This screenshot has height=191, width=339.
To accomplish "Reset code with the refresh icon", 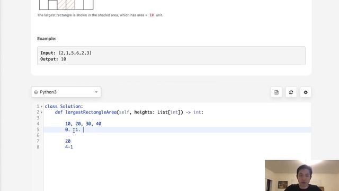I will tap(291, 92).
